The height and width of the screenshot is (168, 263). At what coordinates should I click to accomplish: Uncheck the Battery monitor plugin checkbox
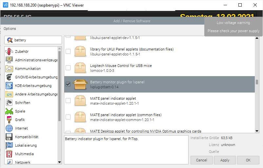(68, 84)
